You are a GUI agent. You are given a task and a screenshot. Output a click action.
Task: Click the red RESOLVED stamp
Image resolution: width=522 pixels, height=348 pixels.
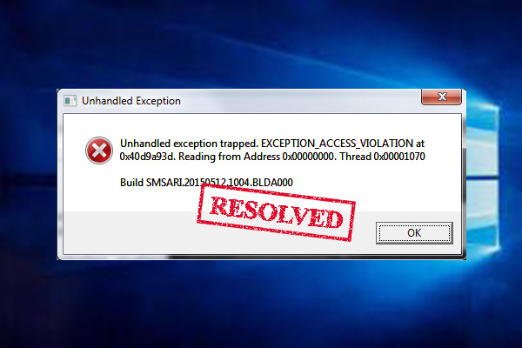pos(277,212)
